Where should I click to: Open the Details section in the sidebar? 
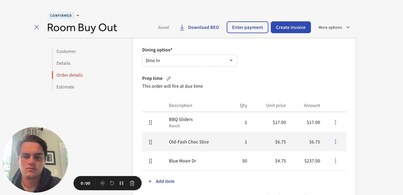(x=63, y=63)
